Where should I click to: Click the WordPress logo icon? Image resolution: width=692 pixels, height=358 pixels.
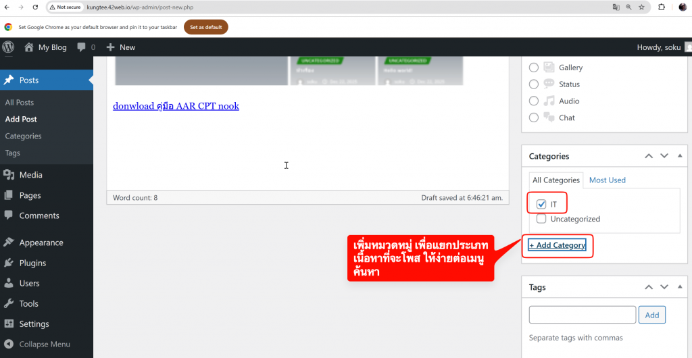pyautogui.click(x=9, y=47)
